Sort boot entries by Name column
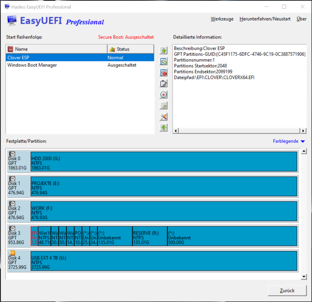Image resolution: width=312 pixels, height=302 pixels. pyautogui.click(x=57, y=49)
